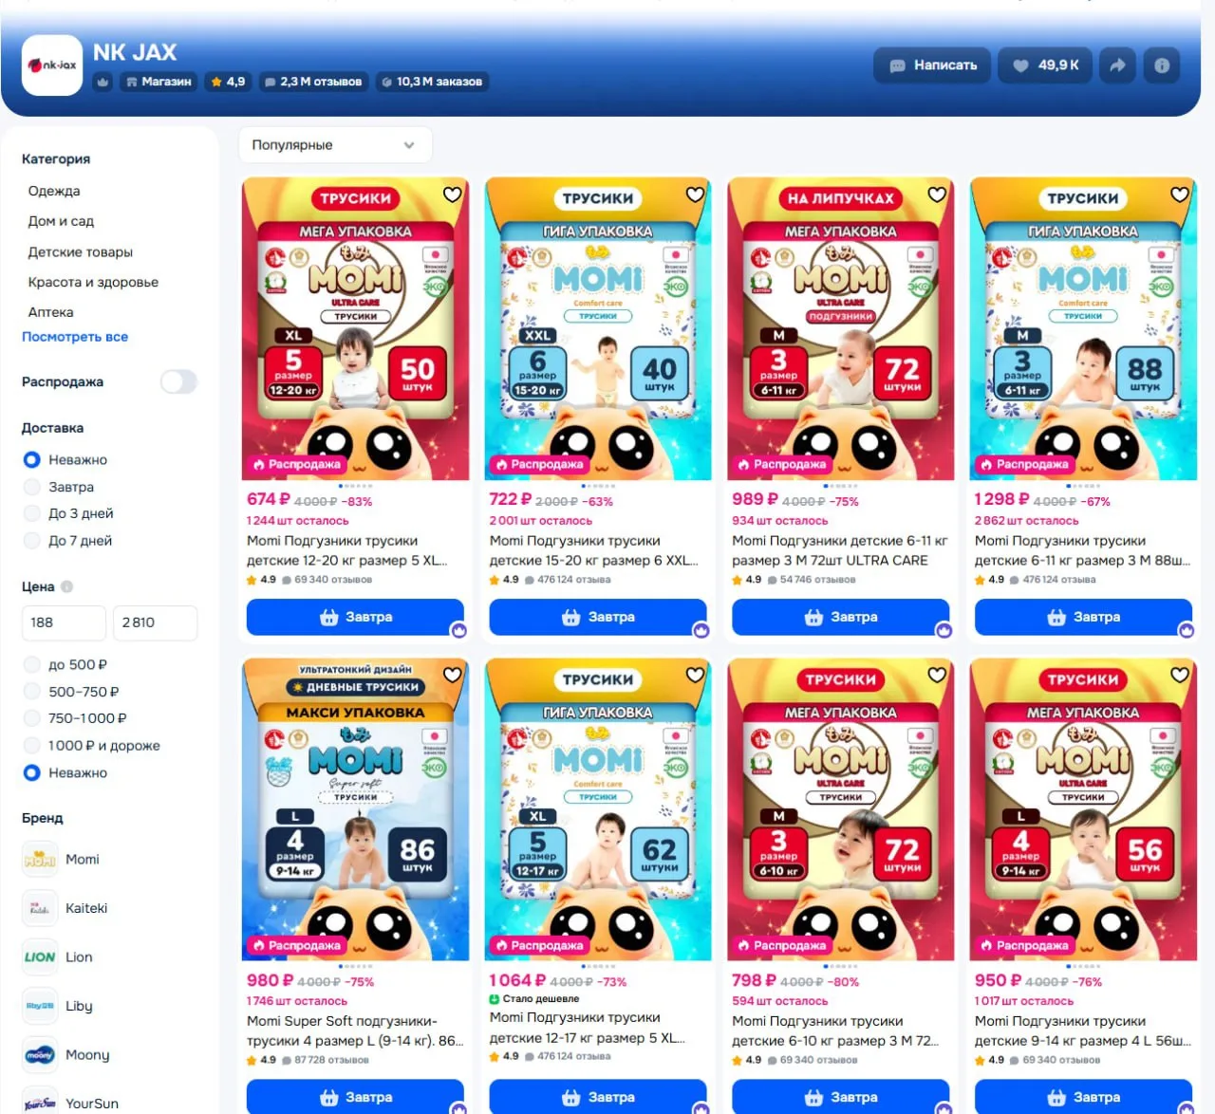Click the Moony brand logo icon

tap(40, 1055)
